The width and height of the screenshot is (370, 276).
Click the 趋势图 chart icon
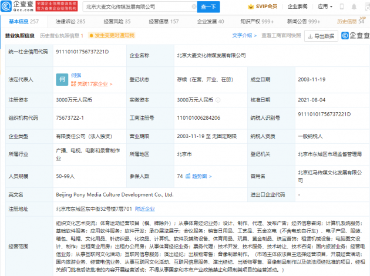(188, 176)
